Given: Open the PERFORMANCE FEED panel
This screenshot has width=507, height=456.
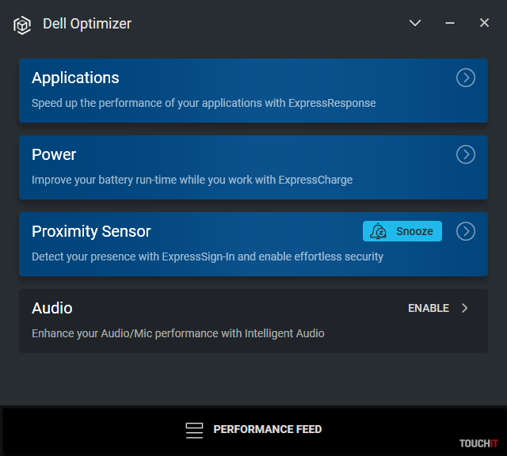Looking at the screenshot, I should pos(267,430).
